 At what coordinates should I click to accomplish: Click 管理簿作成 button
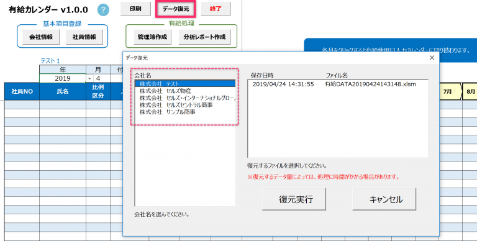coord(152,37)
